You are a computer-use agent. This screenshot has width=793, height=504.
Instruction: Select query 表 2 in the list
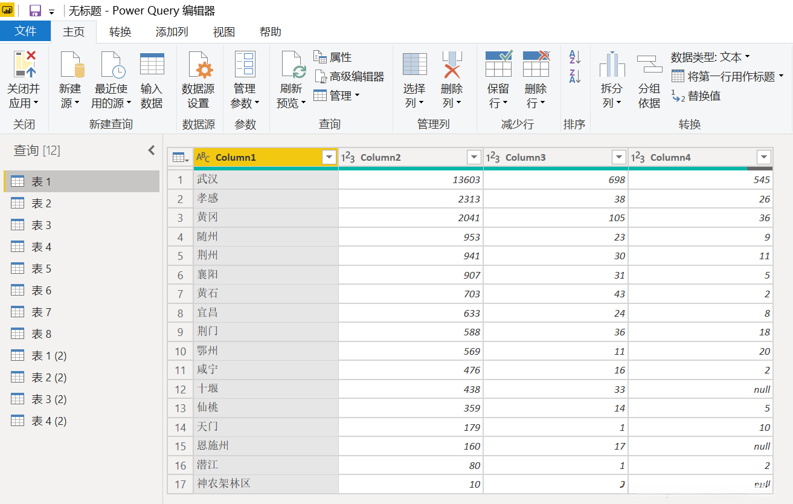pos(82,203)
